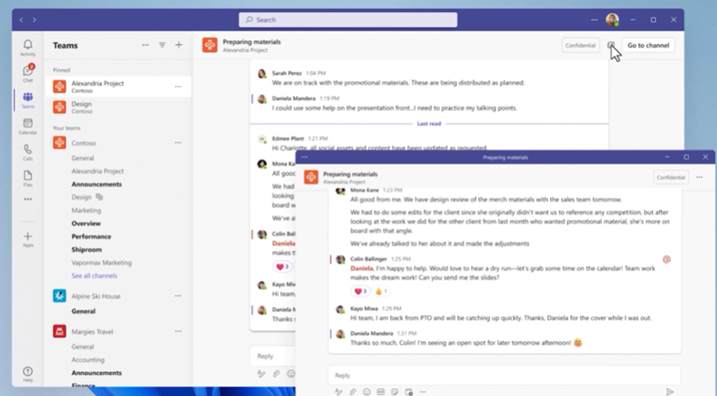Open more options for Alexandria Project pinned channel
The image size is (717, 396).
(178, 87)
